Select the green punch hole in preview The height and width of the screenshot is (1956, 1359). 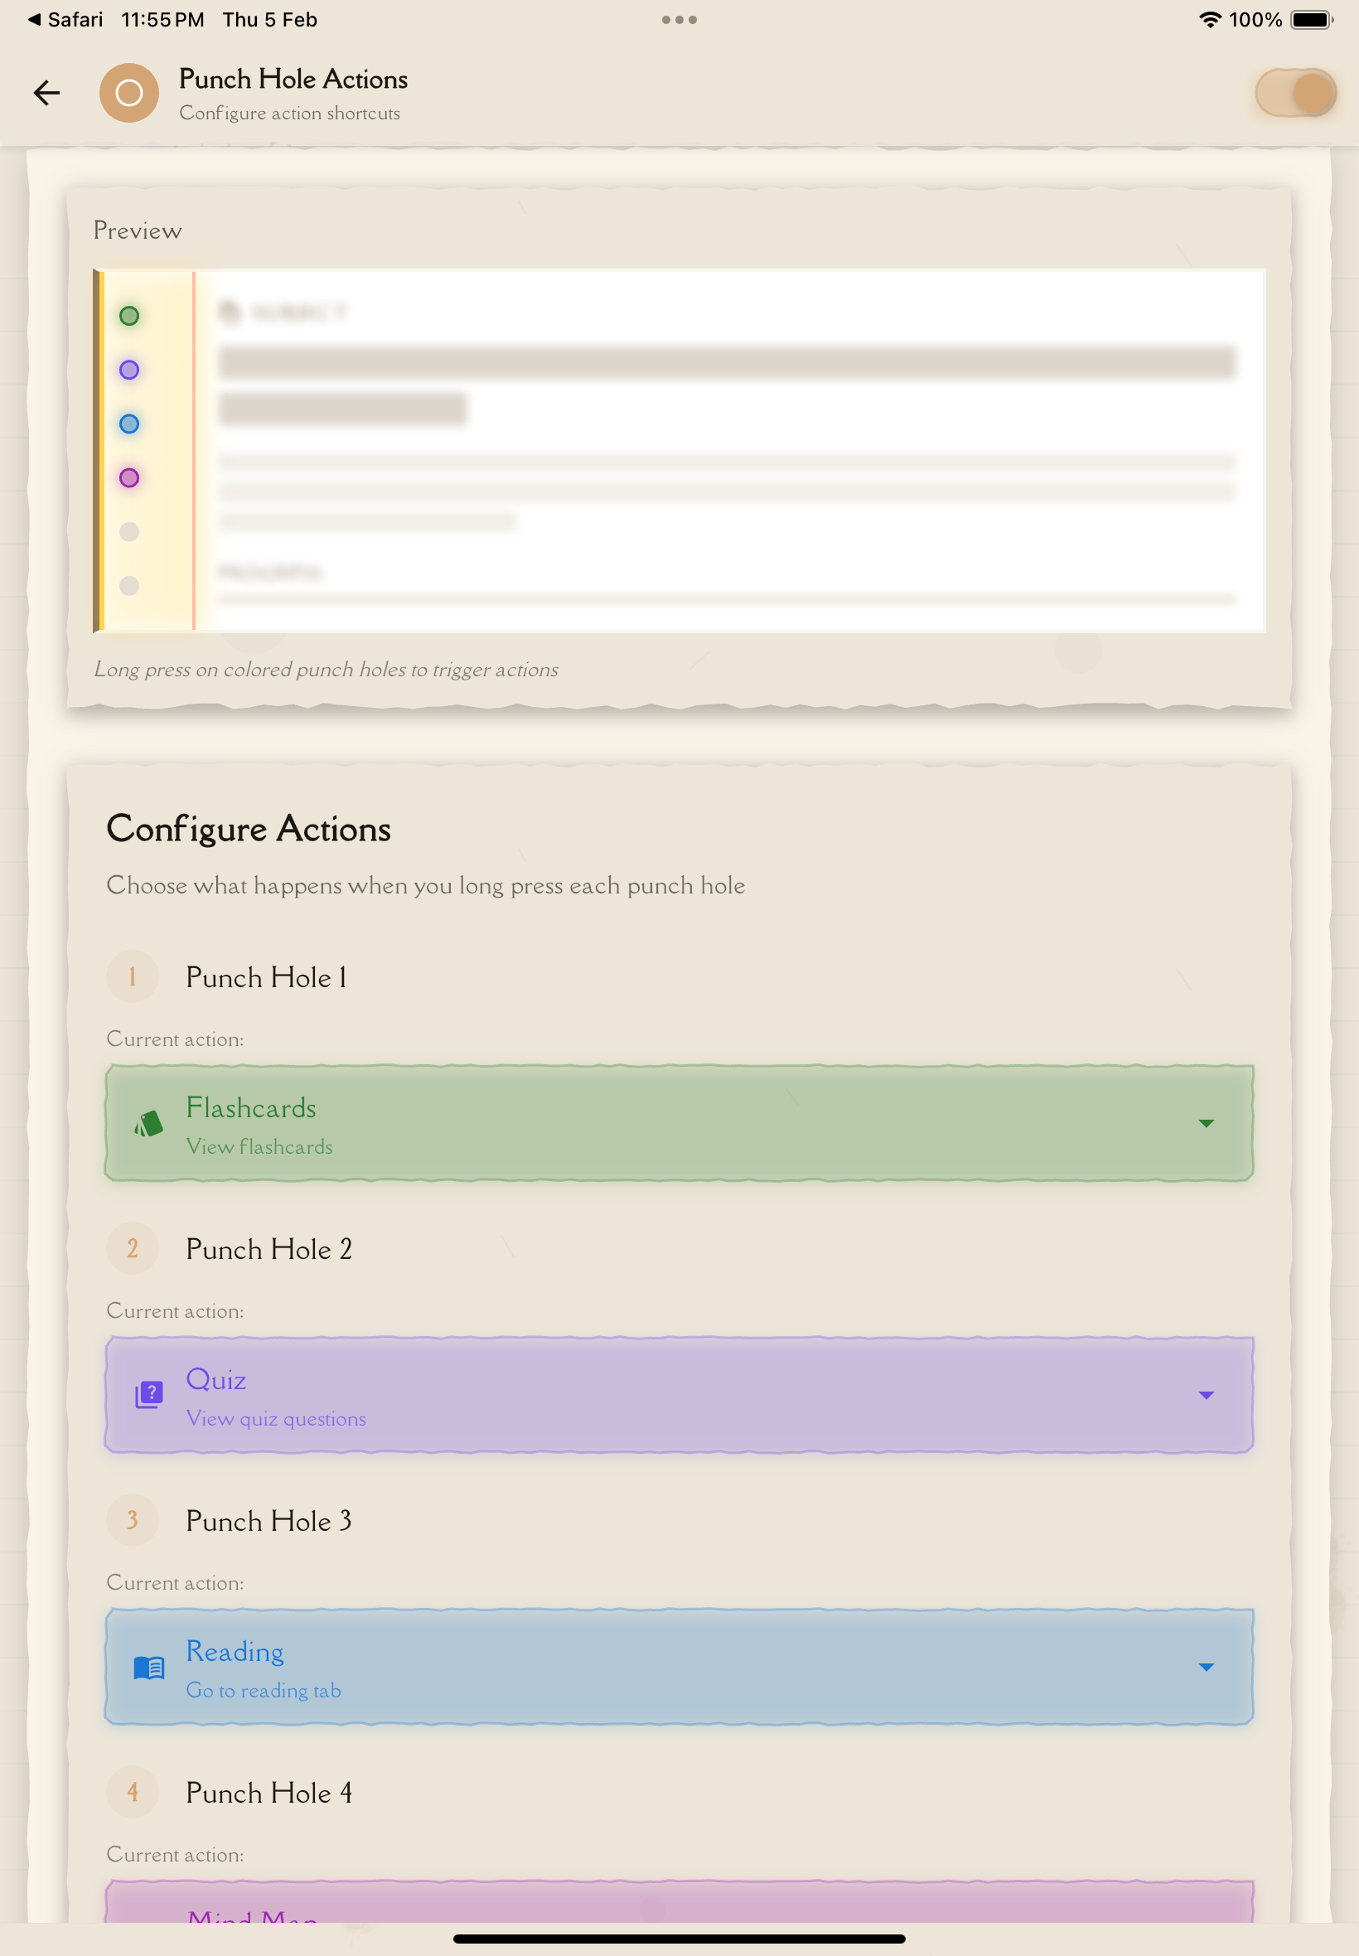click(128, 316)
